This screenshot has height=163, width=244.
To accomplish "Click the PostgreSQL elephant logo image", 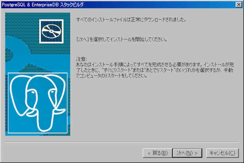I will coord(38,103).
